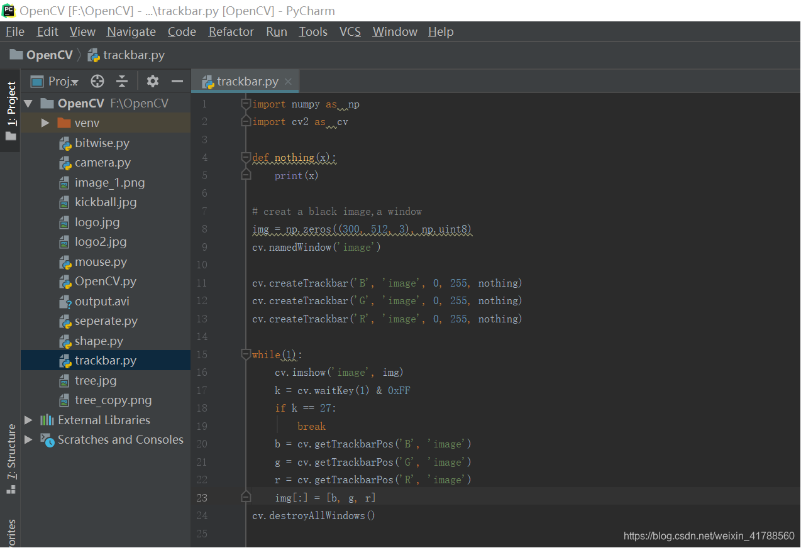This screenshot has width=801, height=548.
Task: Select seperate.py in project tree
Action: pos(106,321)
